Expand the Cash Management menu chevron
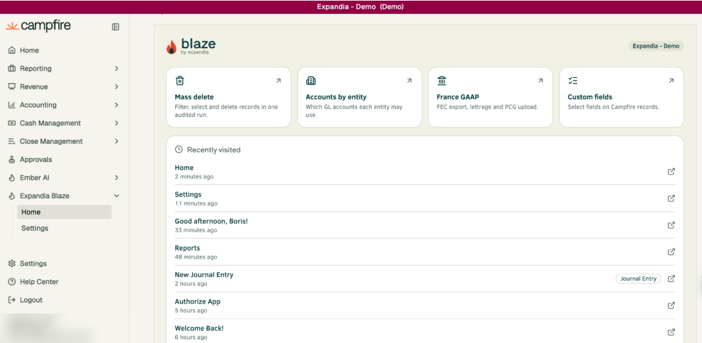702x343 pixels. click(116, 123)
